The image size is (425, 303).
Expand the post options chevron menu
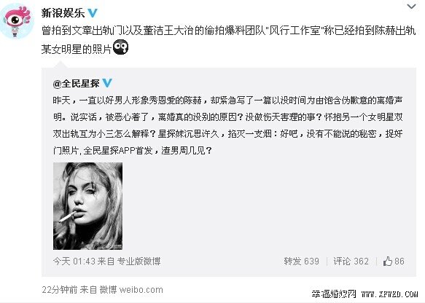[411, 7]
